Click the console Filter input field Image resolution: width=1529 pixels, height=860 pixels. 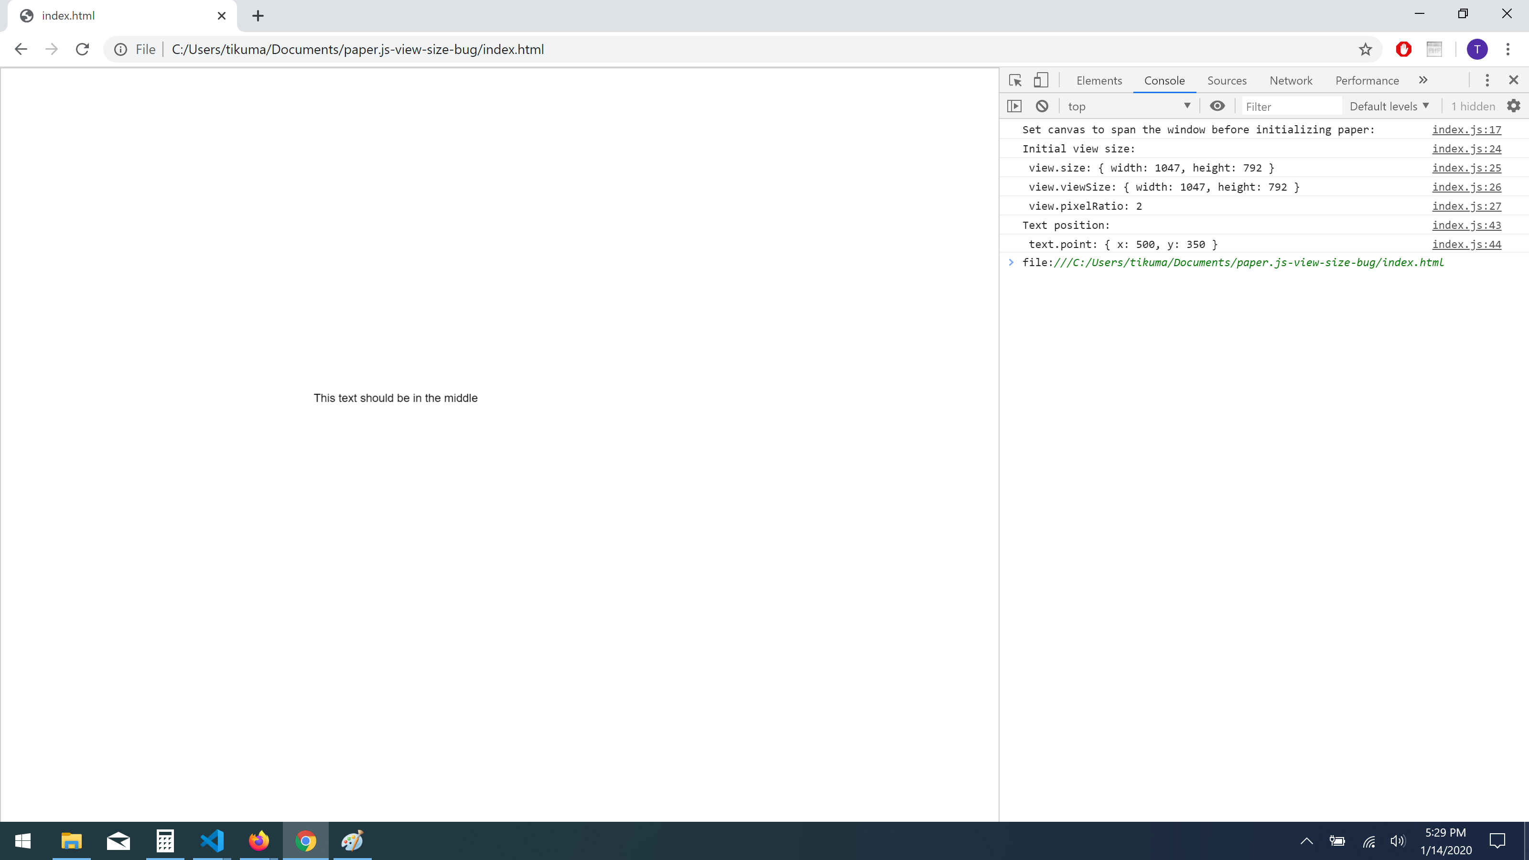pos(1291,106)
